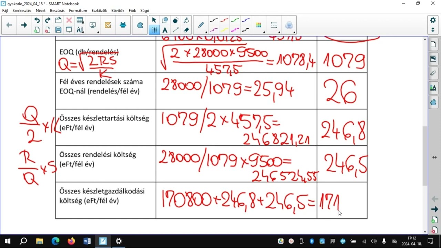Viewport: 441px width, 248px height.
Task: Pick the black dash-dot pen style
Action: click(246, 30)
